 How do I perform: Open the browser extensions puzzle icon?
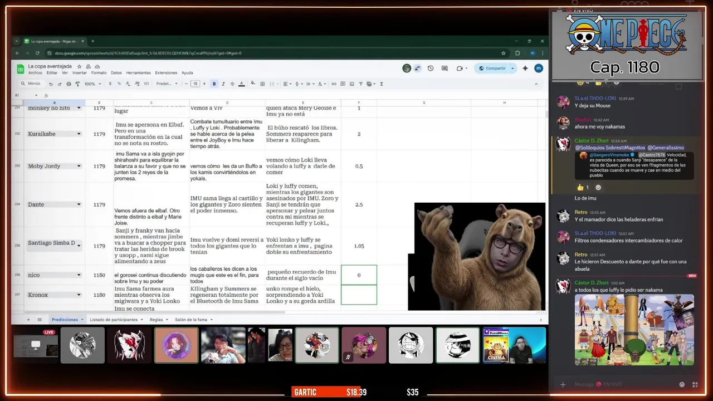(x=517, y=53)
